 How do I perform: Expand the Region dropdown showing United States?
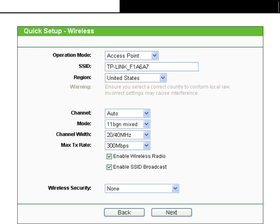(x=136, y=78)
